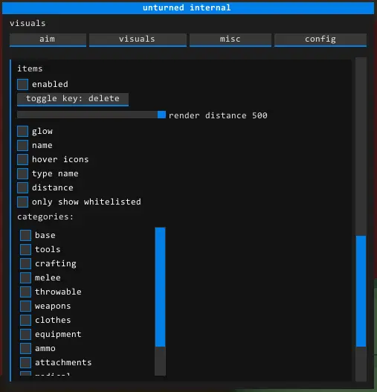Screen dimensions: 377x392
Task: Enable the items enabled checkbox
Action: [22, 84]
